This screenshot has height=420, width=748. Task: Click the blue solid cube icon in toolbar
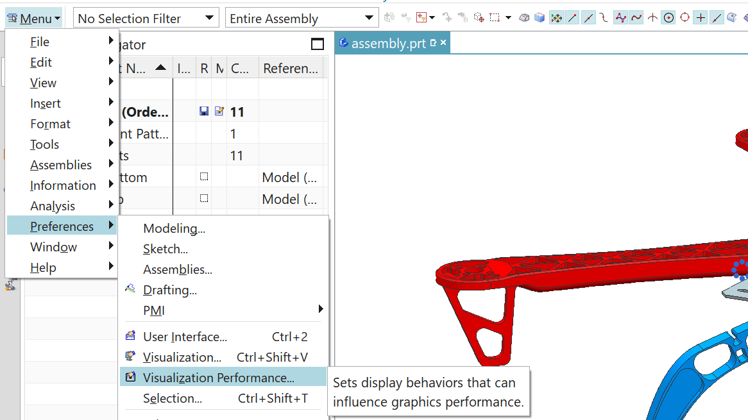(x=540, y=18)
